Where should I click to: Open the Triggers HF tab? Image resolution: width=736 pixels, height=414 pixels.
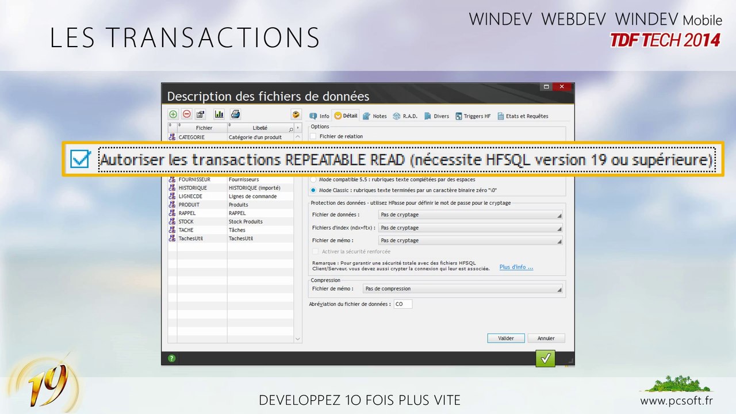(473, 116)
